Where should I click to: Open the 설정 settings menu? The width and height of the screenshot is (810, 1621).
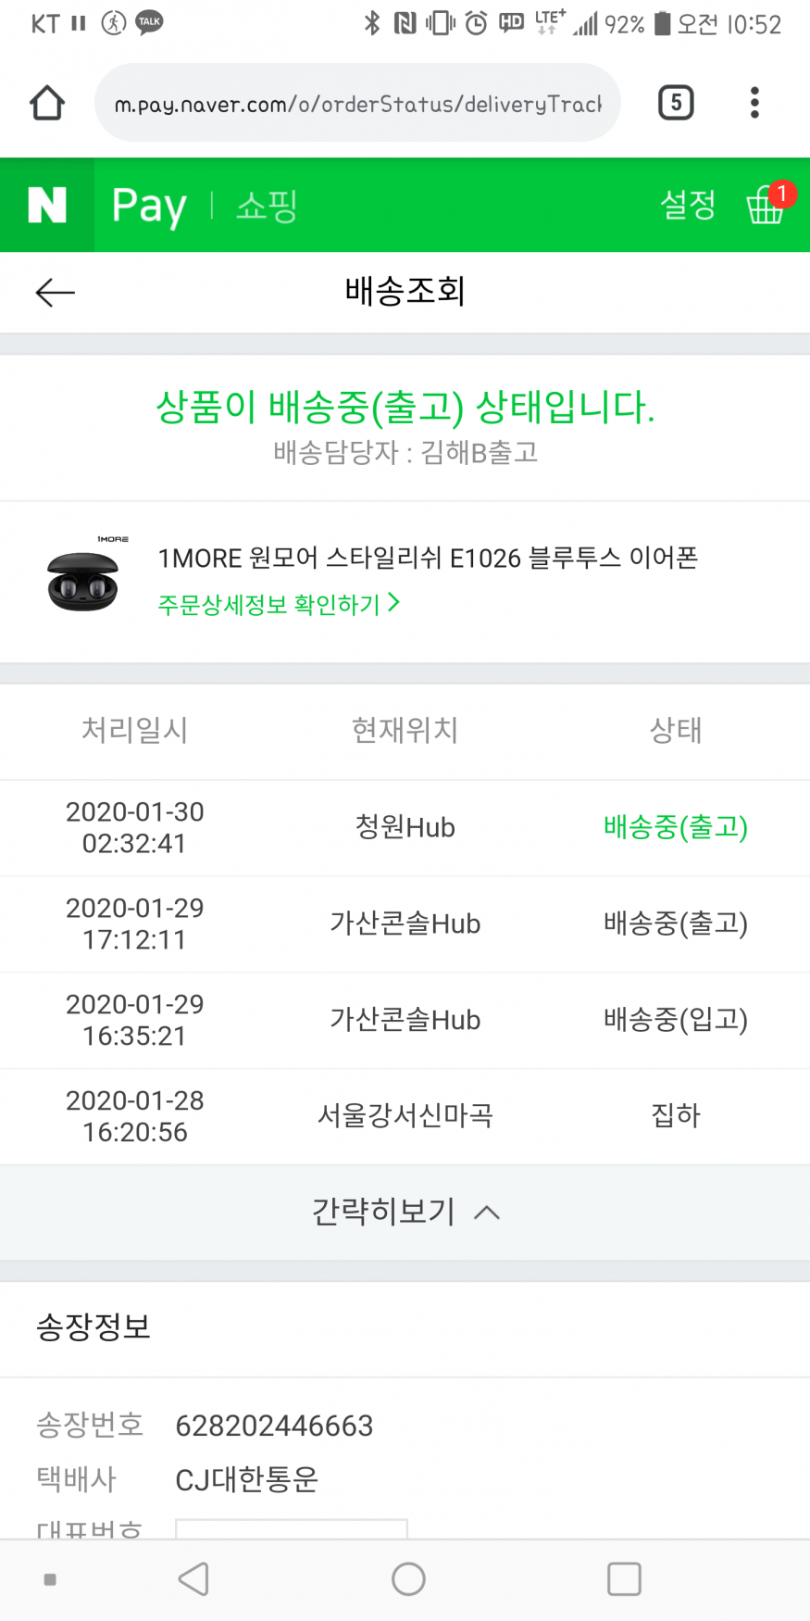pyautogui.click(x=687, y=205)
